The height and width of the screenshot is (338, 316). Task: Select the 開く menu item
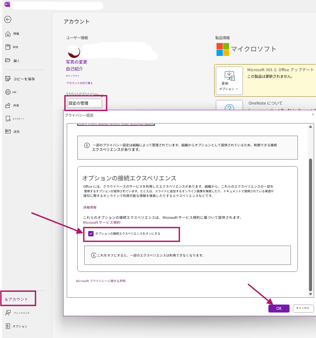pyautogui.click(x=17, y=61)
